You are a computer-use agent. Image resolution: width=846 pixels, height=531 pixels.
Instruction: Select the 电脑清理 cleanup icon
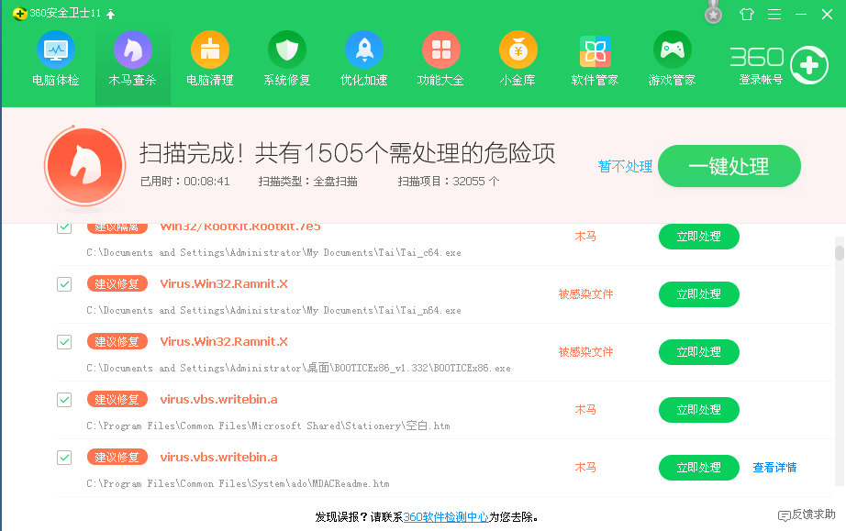pos(209,50)
